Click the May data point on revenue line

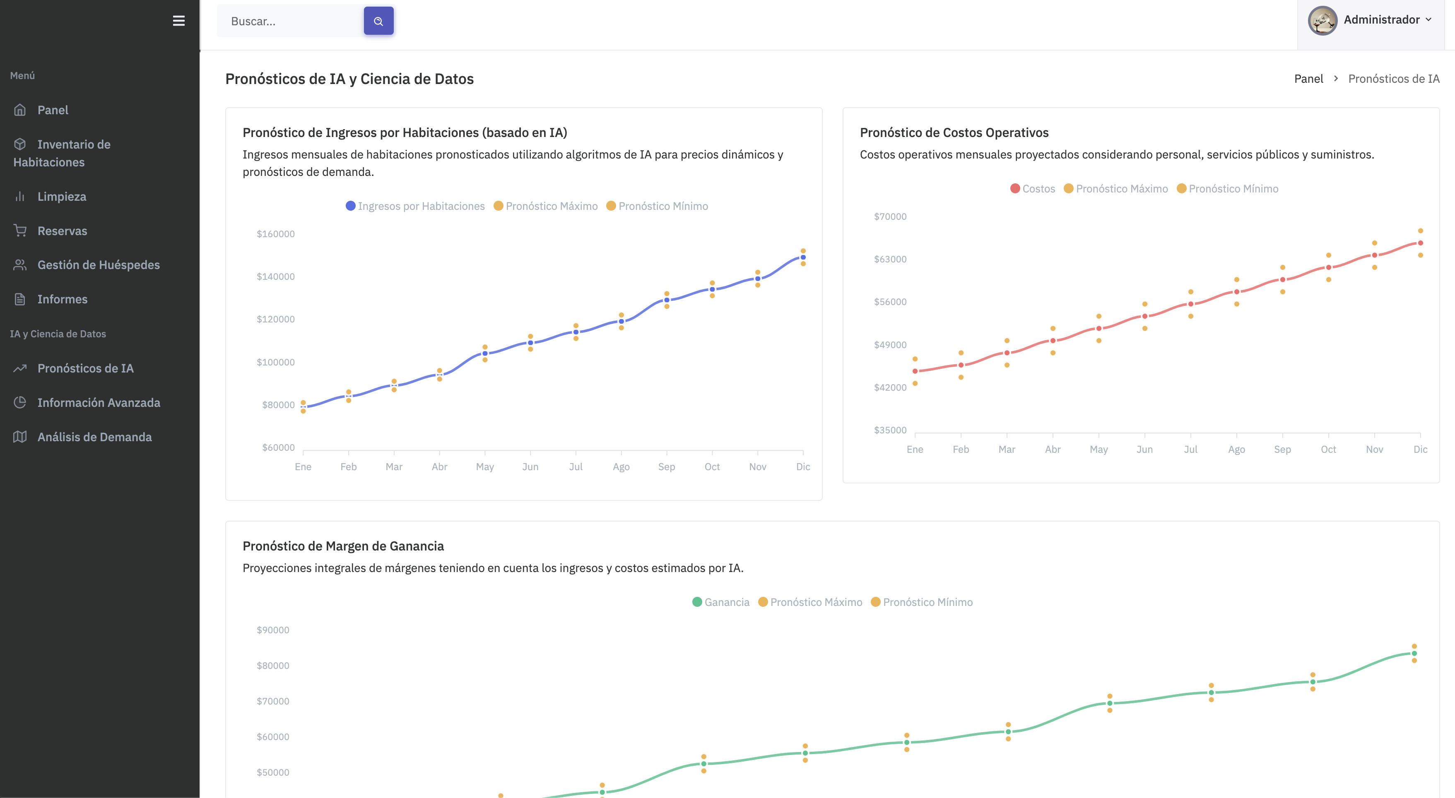coord(484,353)
